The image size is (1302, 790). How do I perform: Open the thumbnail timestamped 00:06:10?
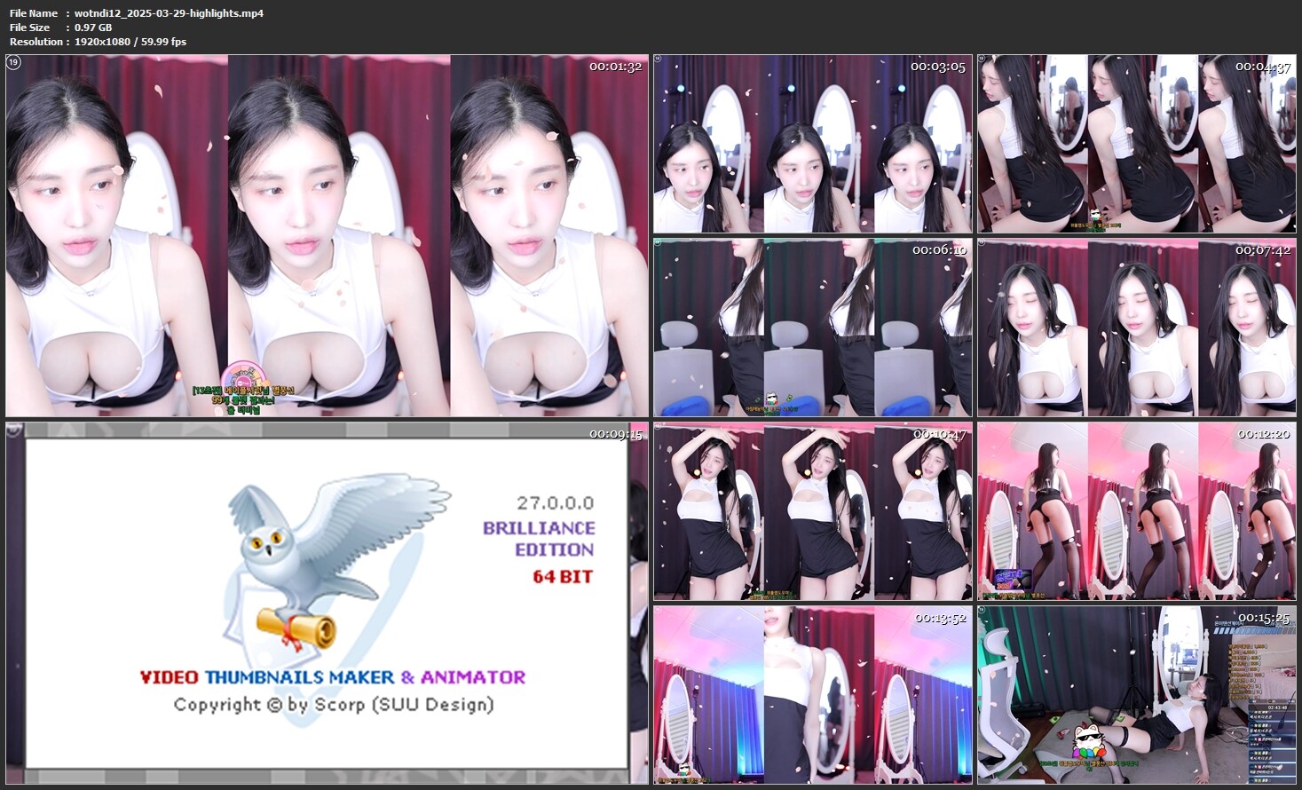click(812, 327)
